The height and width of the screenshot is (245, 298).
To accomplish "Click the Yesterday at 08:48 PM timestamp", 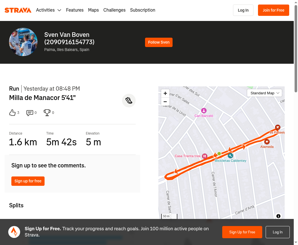I will point(52,89).
